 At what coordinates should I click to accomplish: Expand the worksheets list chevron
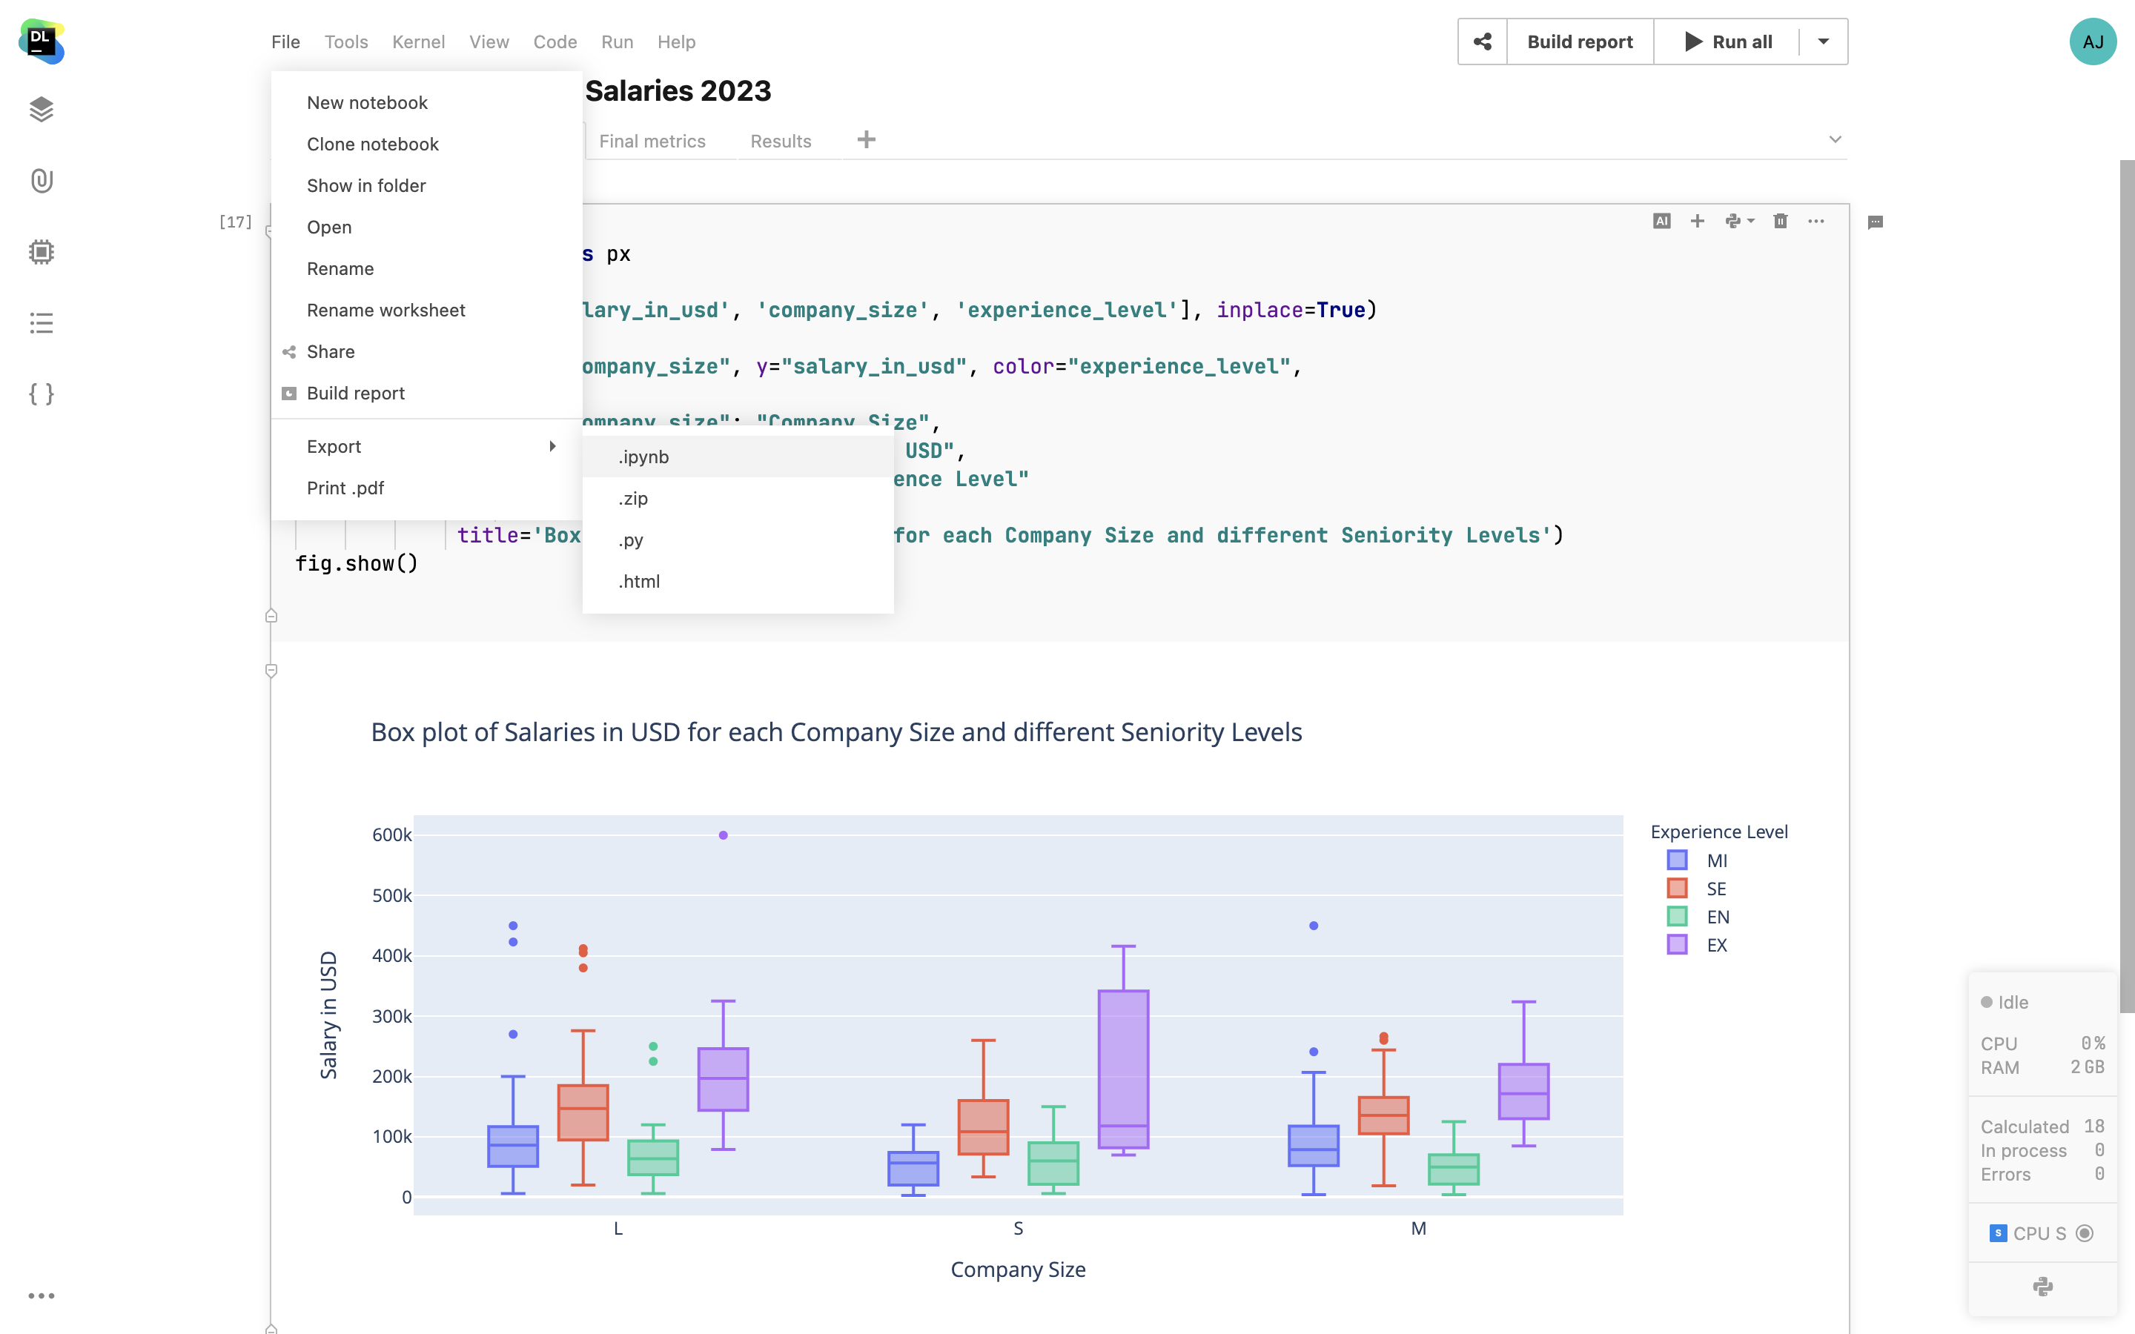(x=1835, y=139)
